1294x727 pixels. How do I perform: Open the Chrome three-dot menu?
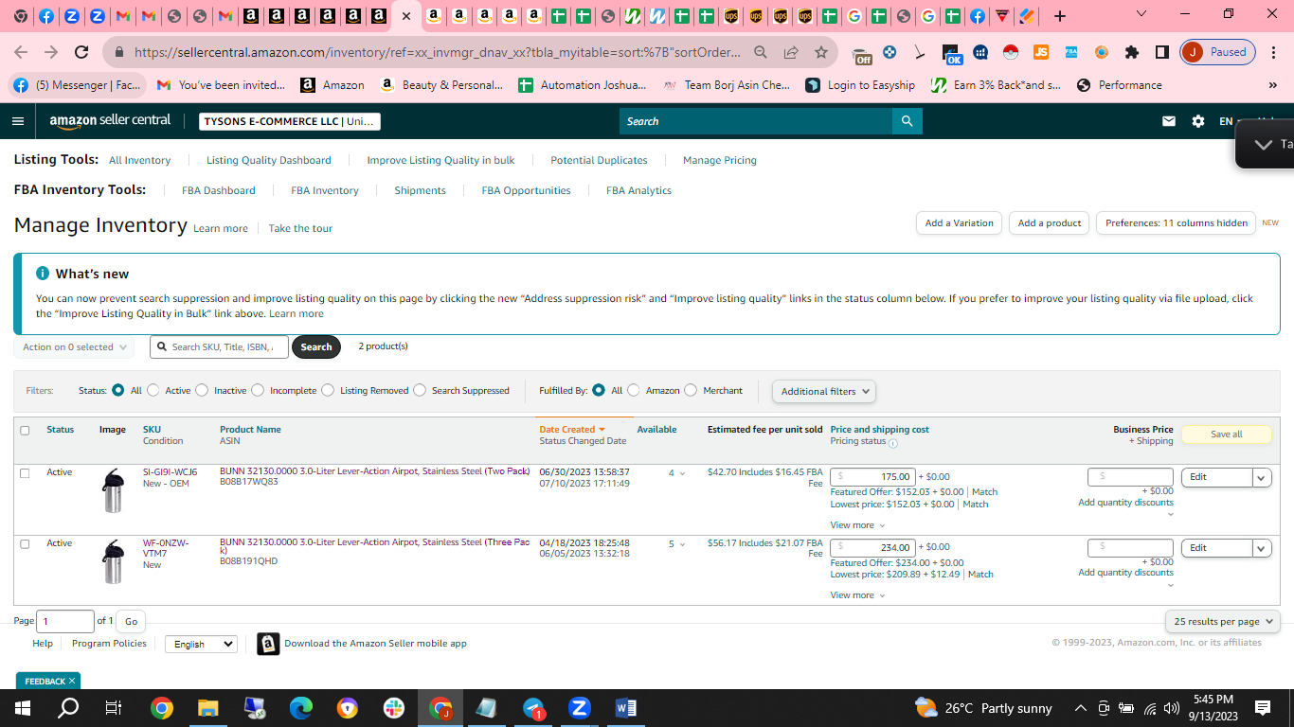click(1274, 52)
